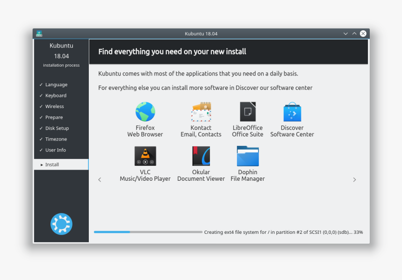
Task: Select the checkmark next to Timezone
Action: pos(41,139)
